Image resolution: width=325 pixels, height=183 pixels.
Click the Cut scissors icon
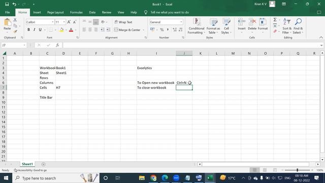point(15,20)
